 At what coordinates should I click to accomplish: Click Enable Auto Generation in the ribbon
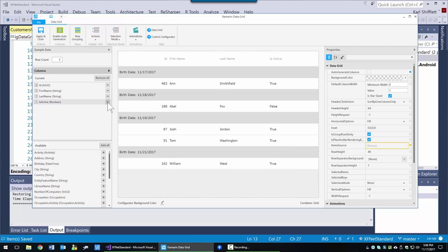[59, 34]
